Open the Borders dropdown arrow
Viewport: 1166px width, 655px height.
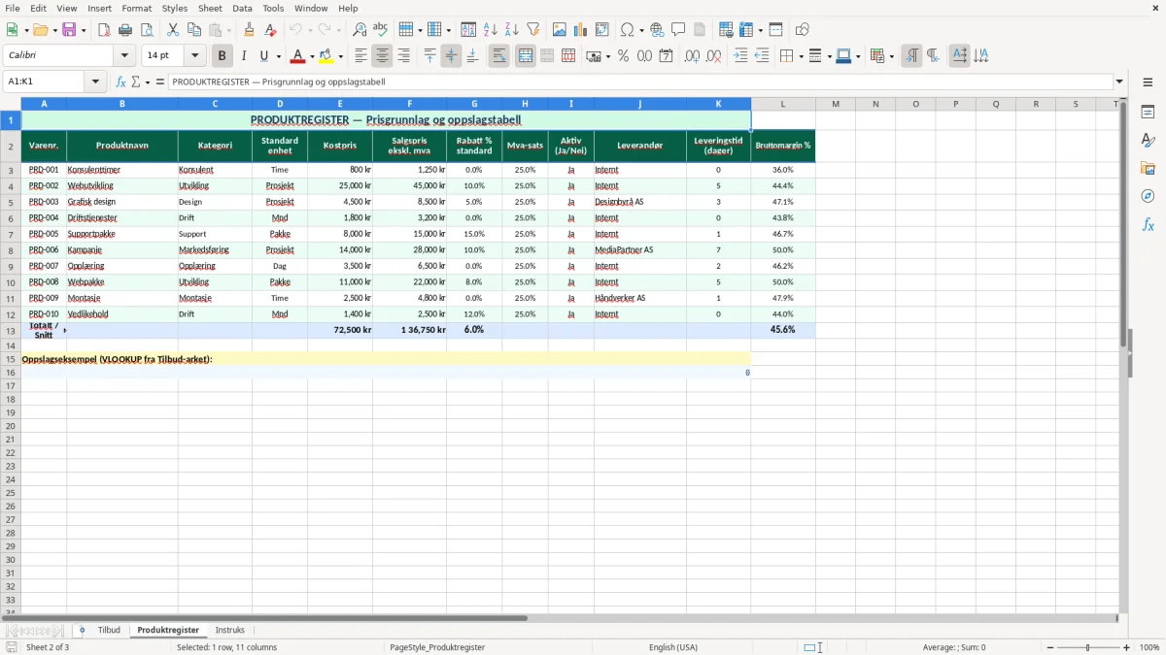(x=801, y=56)
